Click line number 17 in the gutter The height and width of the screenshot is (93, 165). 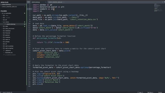[x=29, y=38]
